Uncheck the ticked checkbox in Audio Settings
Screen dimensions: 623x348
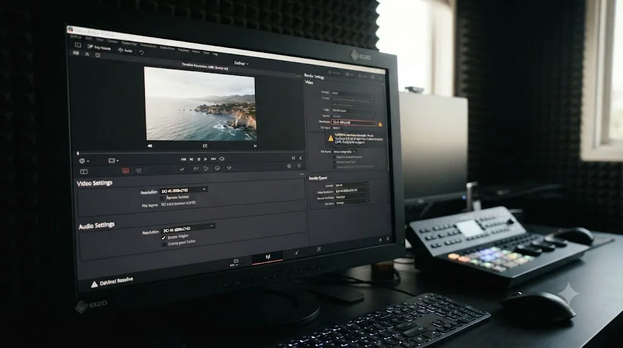click(163, 237)
